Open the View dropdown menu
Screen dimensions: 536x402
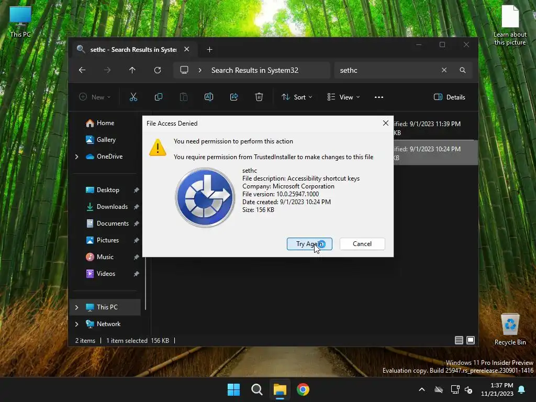point(343,97)
